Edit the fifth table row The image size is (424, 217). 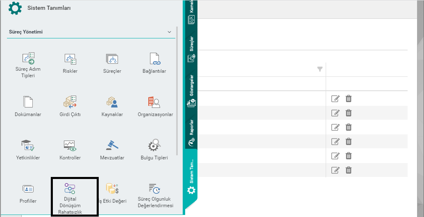tap(335, 156)
